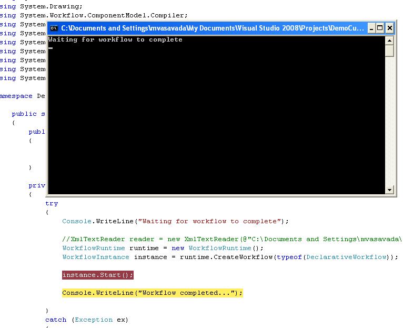Click the highlighted Console.WriteLine("Workflow completed...") line

pos(153,293)
